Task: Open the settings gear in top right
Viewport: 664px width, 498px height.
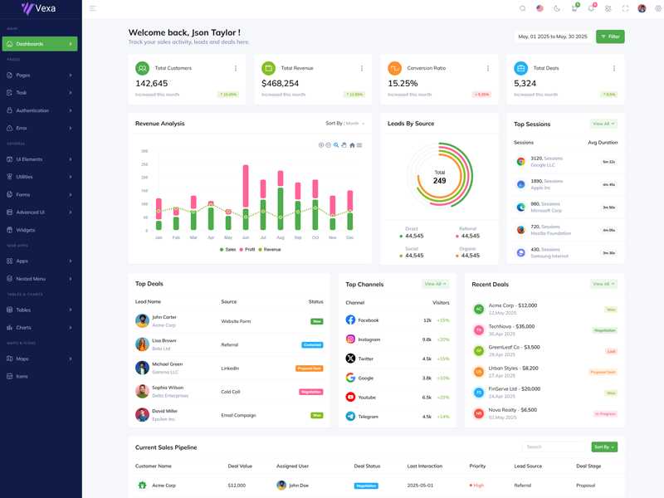Action: point(659,8)
